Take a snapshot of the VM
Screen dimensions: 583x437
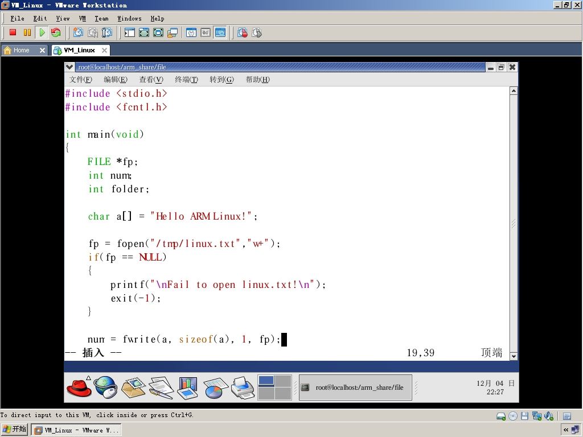coord(78,32)
